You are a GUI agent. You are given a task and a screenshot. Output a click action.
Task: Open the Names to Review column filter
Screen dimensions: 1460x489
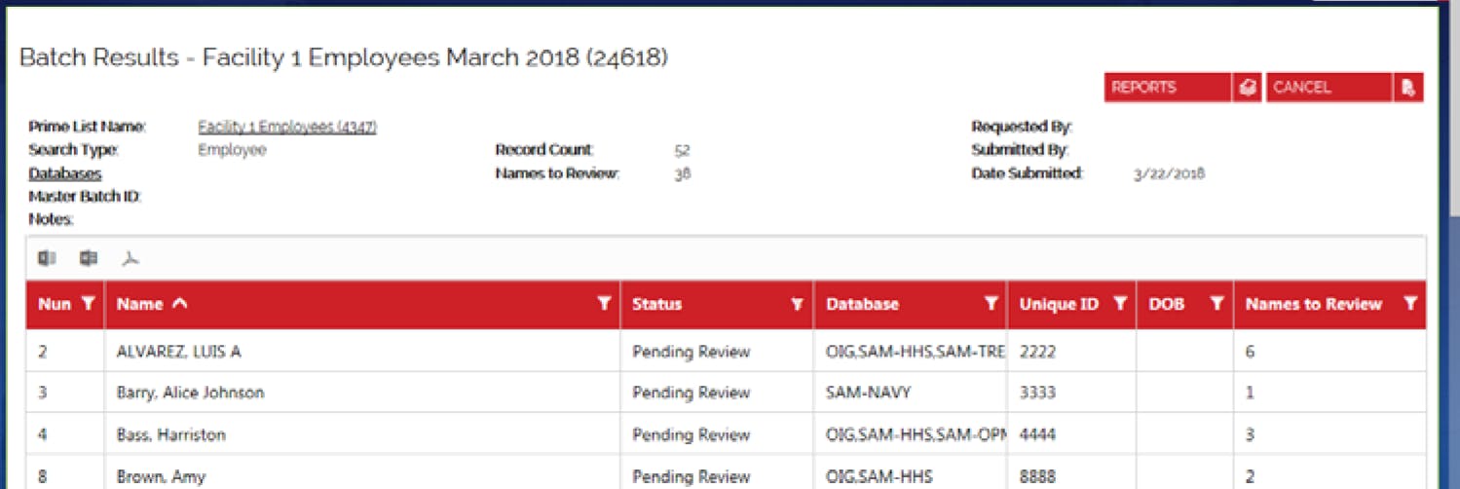pyautogui.click(x=1410, y=304)
